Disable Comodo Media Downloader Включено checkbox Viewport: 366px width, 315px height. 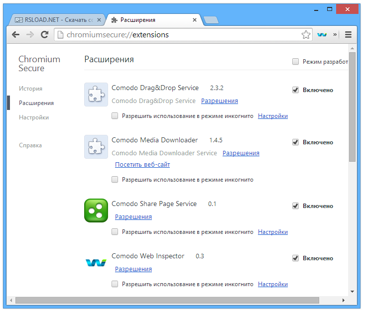click(295, 142)
